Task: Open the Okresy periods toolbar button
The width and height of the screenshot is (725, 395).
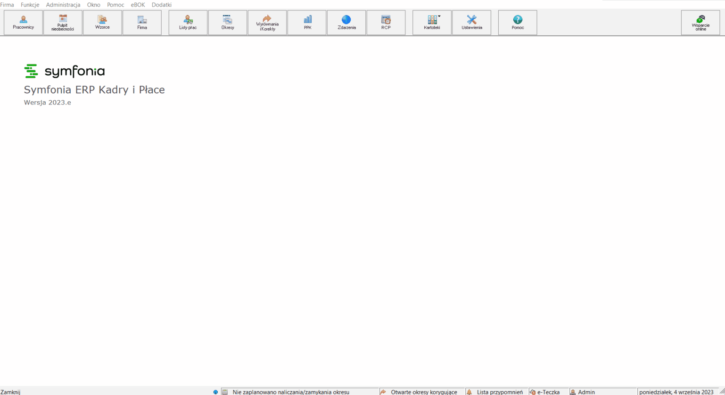Action: tap(228, 23)
